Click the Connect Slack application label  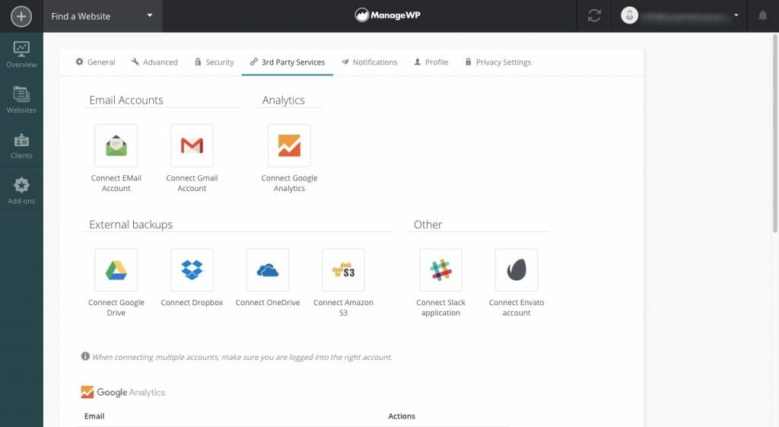(x=440, y=308)
